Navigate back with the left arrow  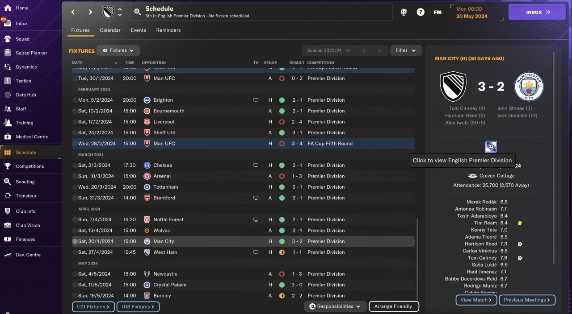pos(73,12)
